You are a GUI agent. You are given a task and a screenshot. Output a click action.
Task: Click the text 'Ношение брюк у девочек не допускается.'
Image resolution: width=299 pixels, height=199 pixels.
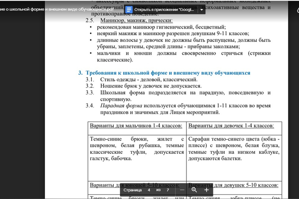[x=151, y=86]
